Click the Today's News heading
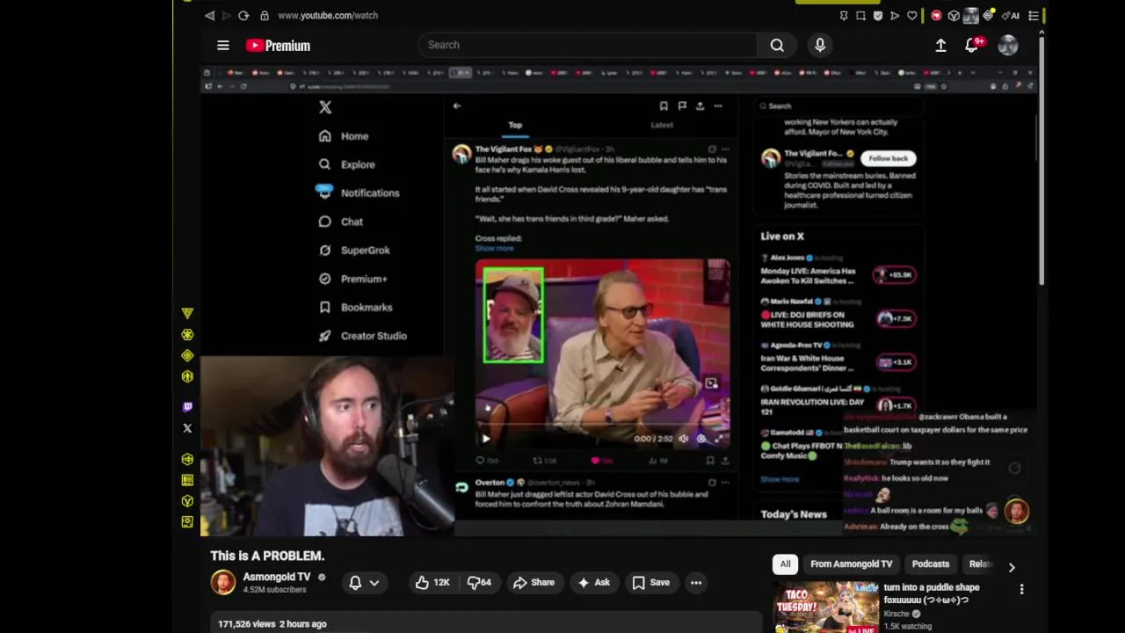 [794, 514]
